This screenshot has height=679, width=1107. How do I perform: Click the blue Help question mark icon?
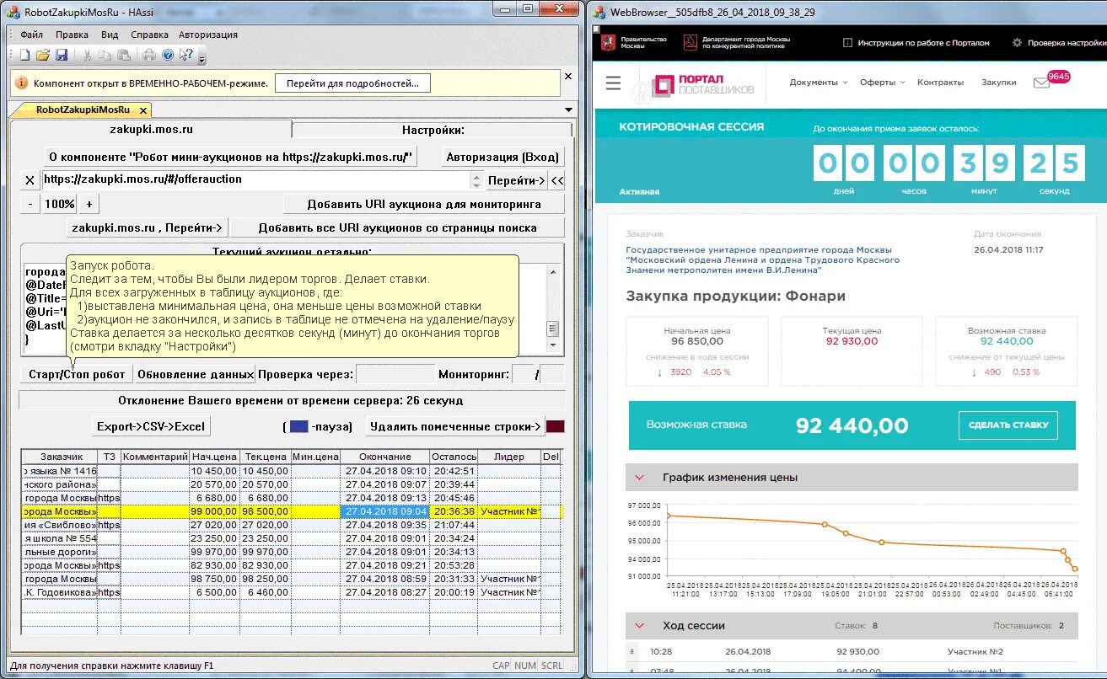168,56
